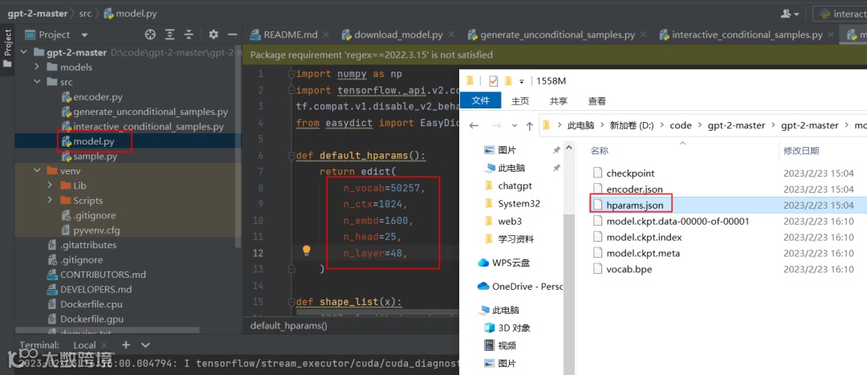Click default_hparams() in editor breadcrumb bar

click(x=289, y=326)
